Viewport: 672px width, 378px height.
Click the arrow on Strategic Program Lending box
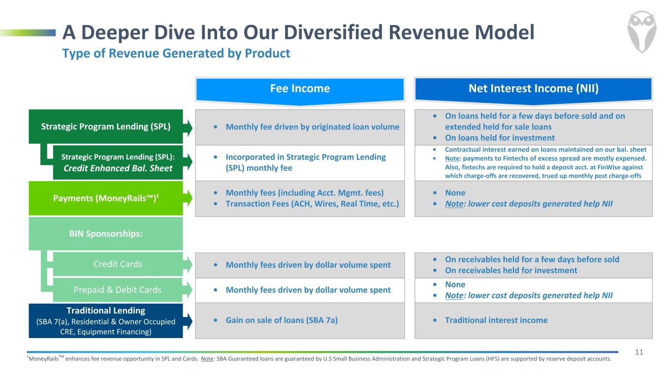[188, 126]
